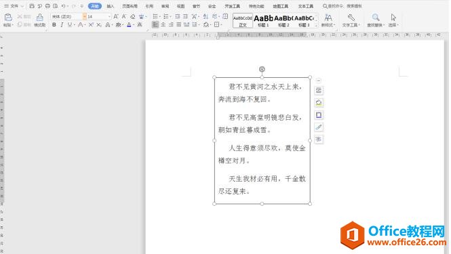This screenshot has height=254, width=451.
Task: Open the font name dropdown arrow
Action: coord(84,17)
